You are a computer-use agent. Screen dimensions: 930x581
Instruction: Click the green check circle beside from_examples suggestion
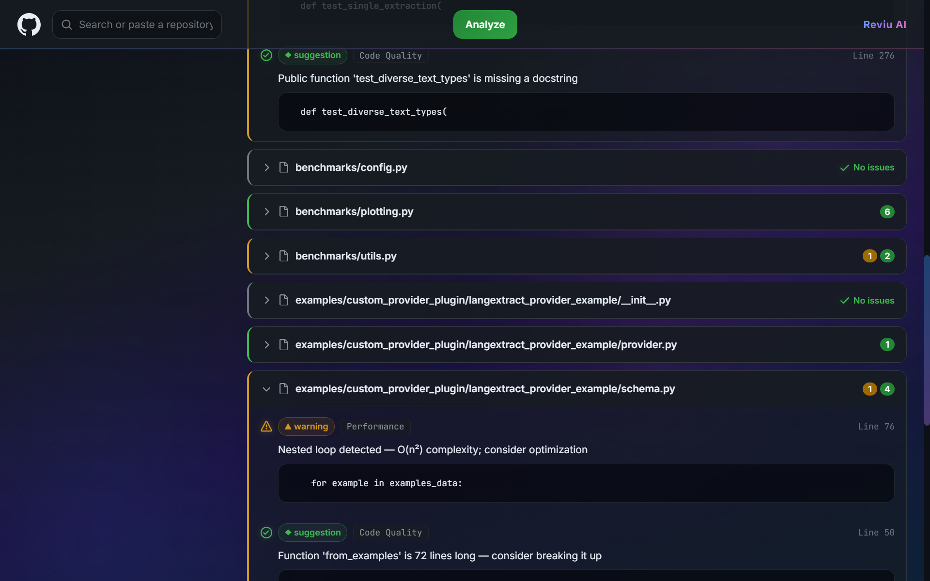266,533
